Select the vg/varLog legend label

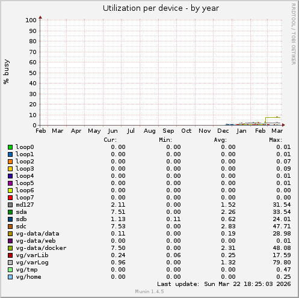[x=32, y=263]
